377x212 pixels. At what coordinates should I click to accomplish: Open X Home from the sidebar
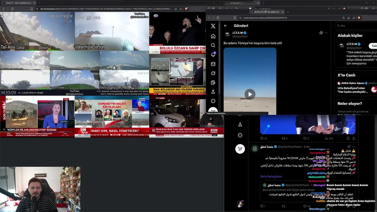213,36
